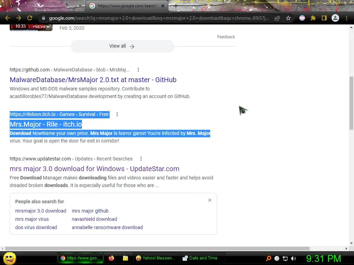
Task: Open options for the UpdateStar result
Action: pyautogui.click(x=141, y=159)
